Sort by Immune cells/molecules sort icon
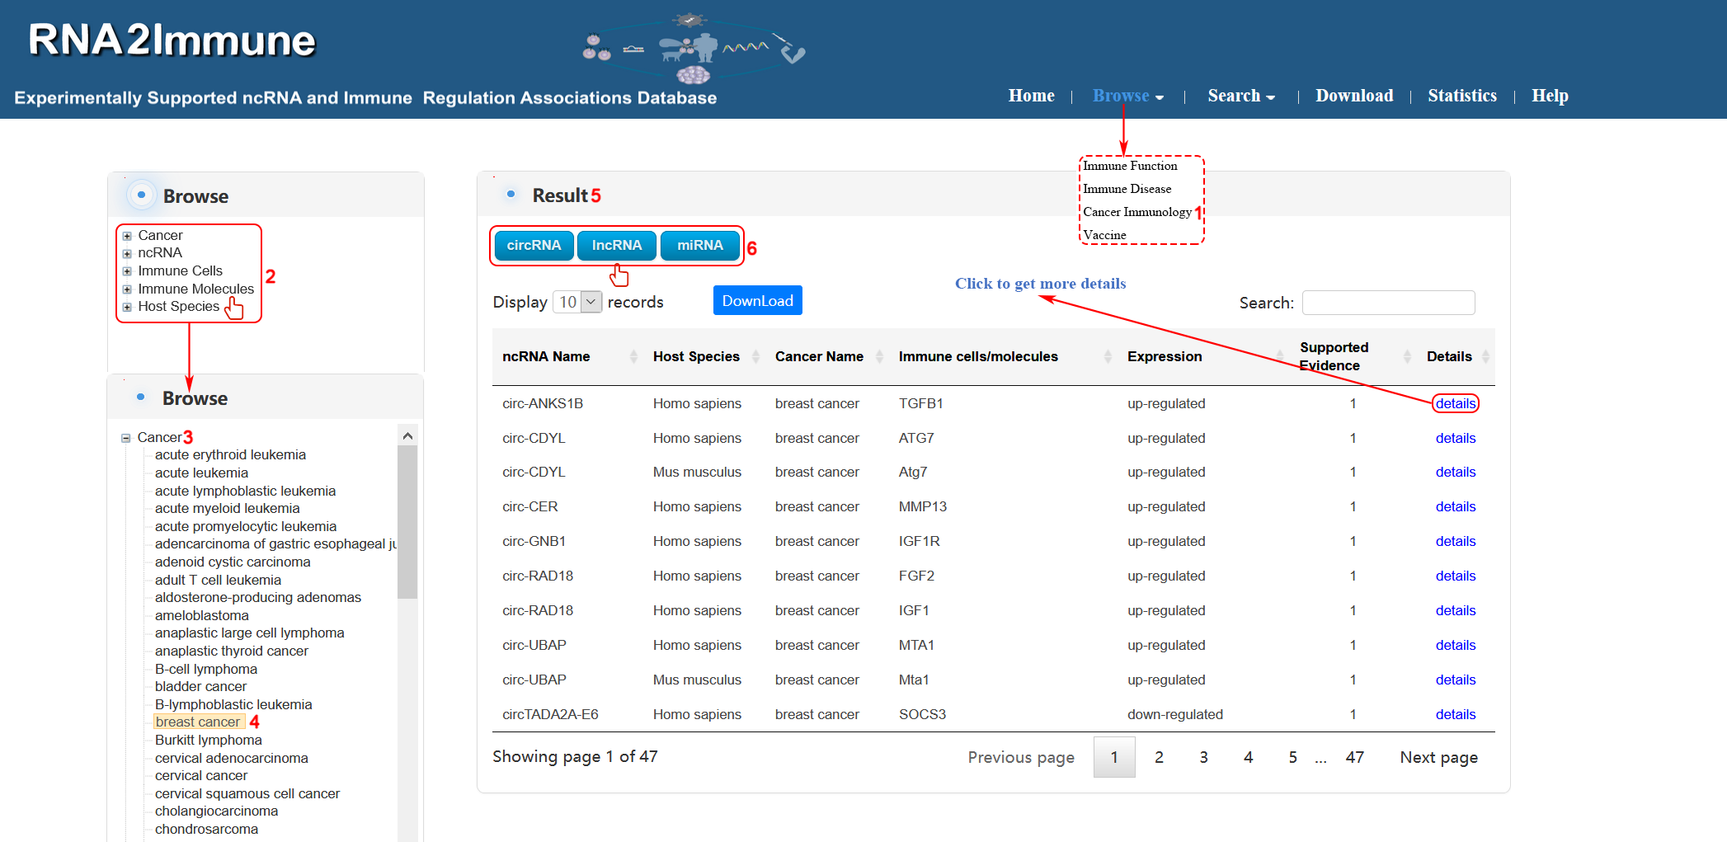 [x=1107, y=356]
